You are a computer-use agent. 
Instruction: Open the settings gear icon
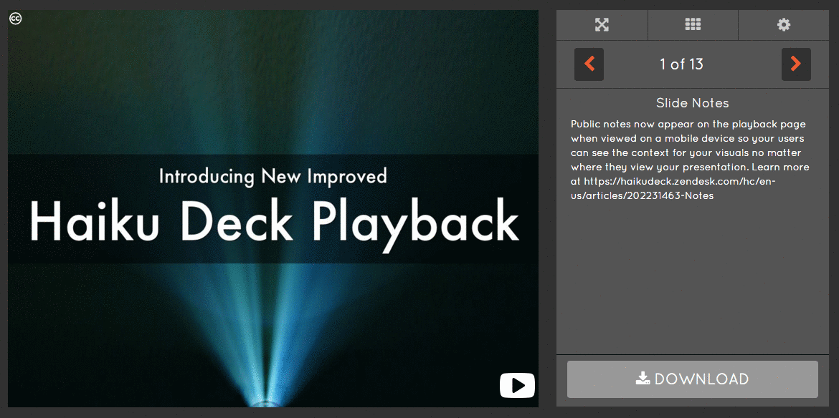click(784, 25)
